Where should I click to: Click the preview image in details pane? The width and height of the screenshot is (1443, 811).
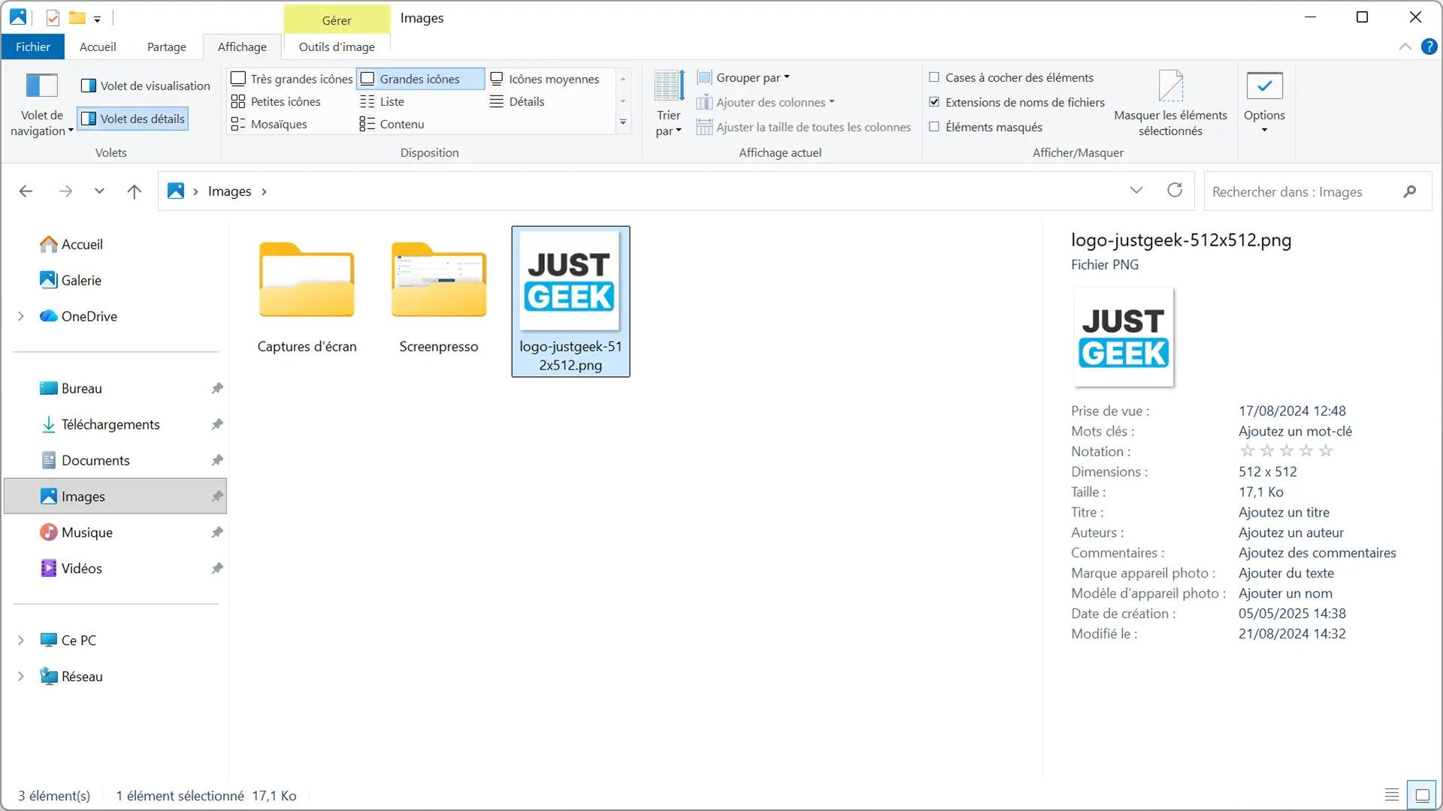[x=1124, y=337]
